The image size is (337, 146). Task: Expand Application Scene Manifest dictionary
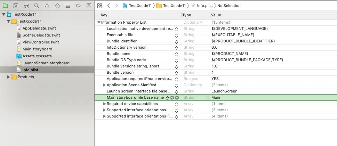click(x=104, y=85)
